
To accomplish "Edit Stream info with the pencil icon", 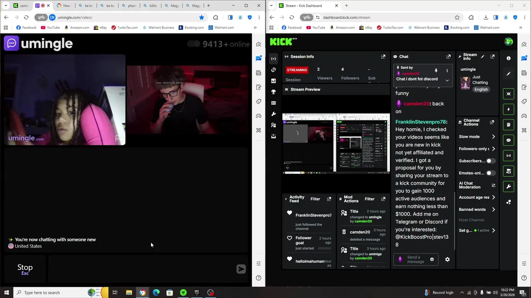I will 482,56.
